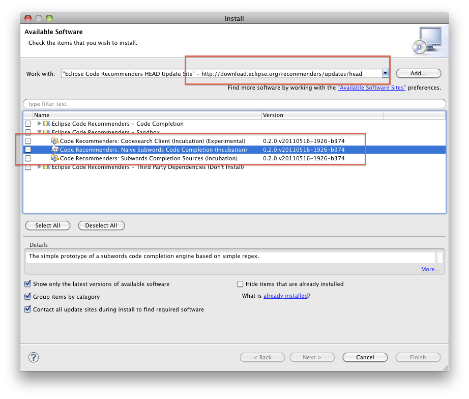
Task: Click the Third Party Dependencies category icon
Action: [47, 167]
